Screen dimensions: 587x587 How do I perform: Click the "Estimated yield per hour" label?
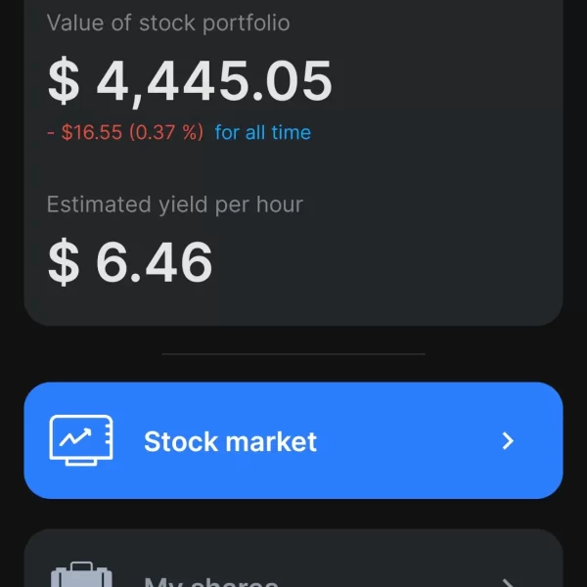[x=175, y=204]
